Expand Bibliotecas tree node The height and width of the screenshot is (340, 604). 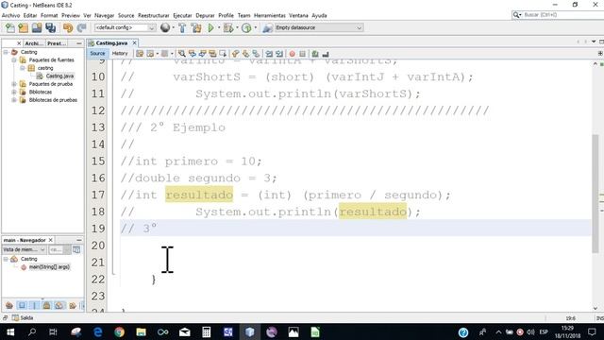(14, 92)
